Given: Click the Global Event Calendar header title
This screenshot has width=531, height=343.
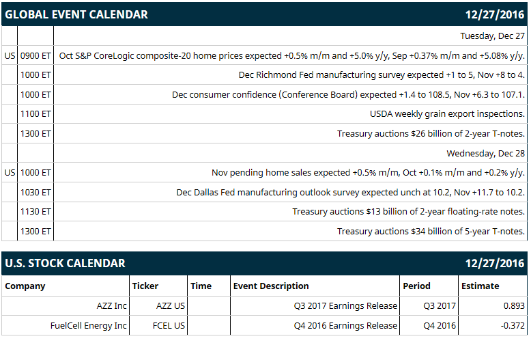Looking at the screenshot, I should (x=76, y=14).
